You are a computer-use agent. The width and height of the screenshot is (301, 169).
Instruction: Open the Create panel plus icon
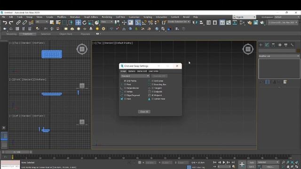(x=261, y=45)
